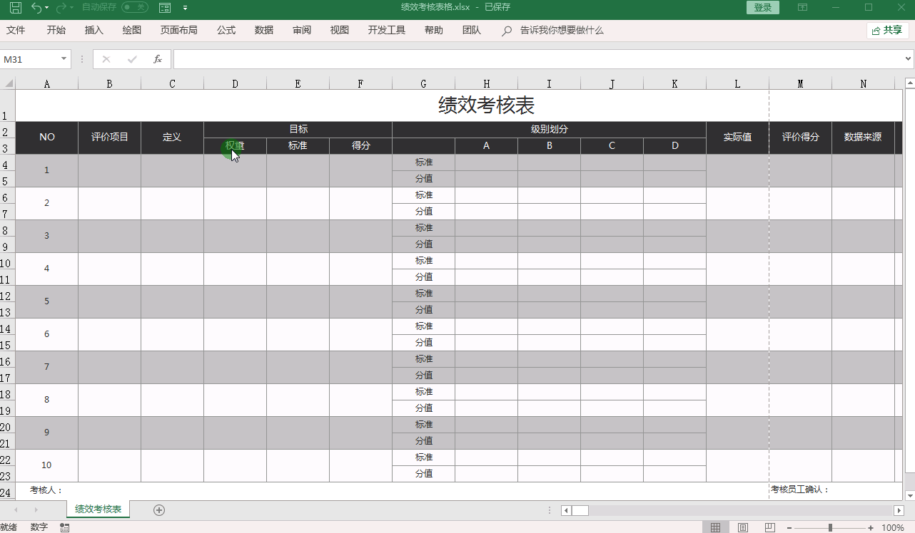
Task: Click the select-all corner triangle
Action: coord(9,83)
